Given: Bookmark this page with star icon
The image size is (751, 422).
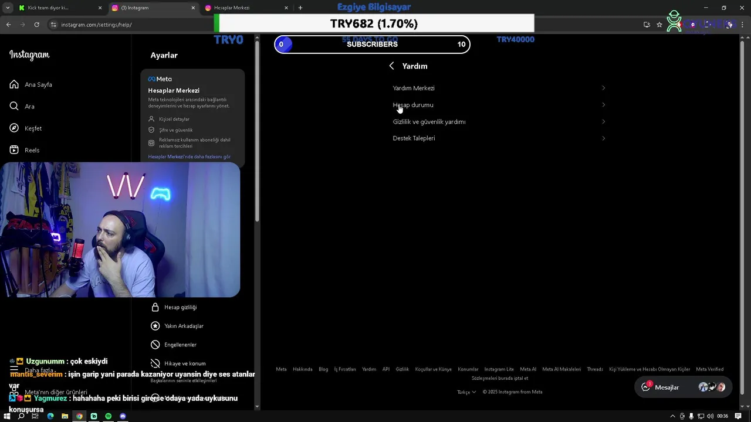Looking at the screenshot, I should (x=659, y=25).
